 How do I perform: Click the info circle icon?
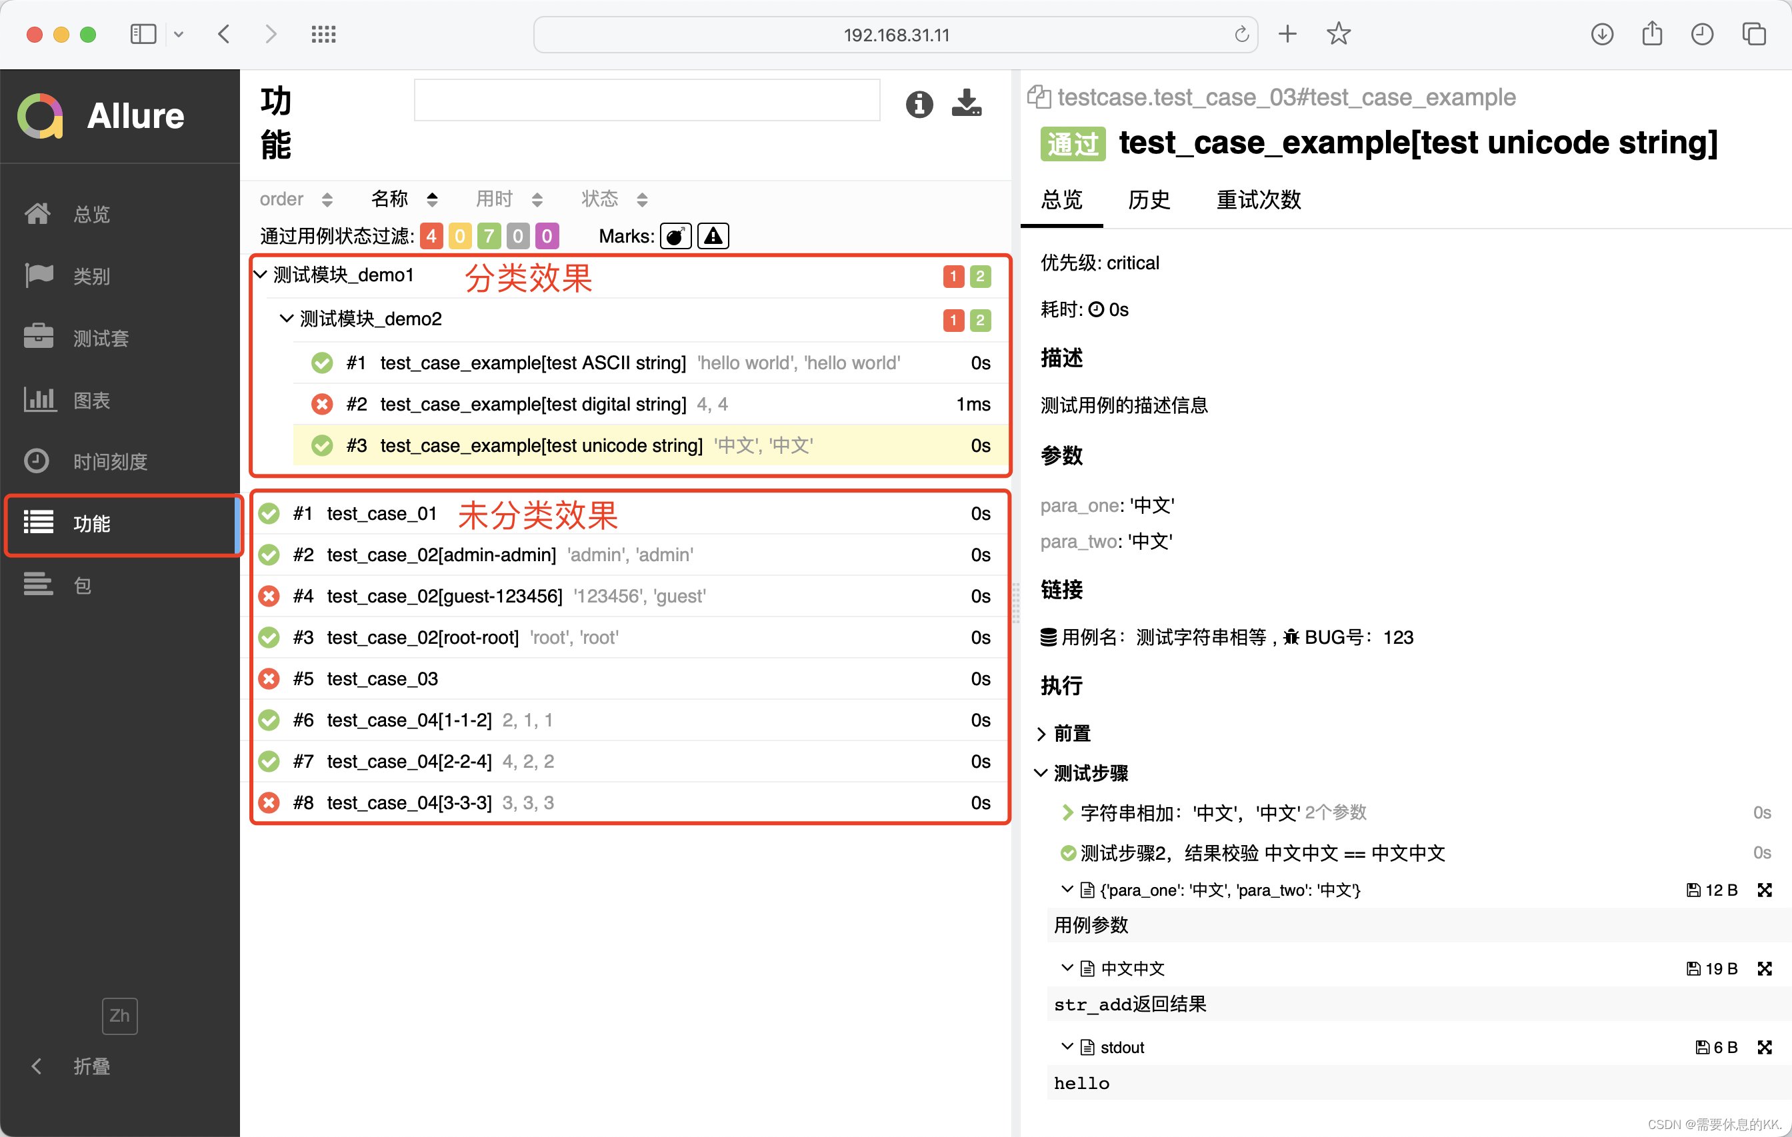919,104
